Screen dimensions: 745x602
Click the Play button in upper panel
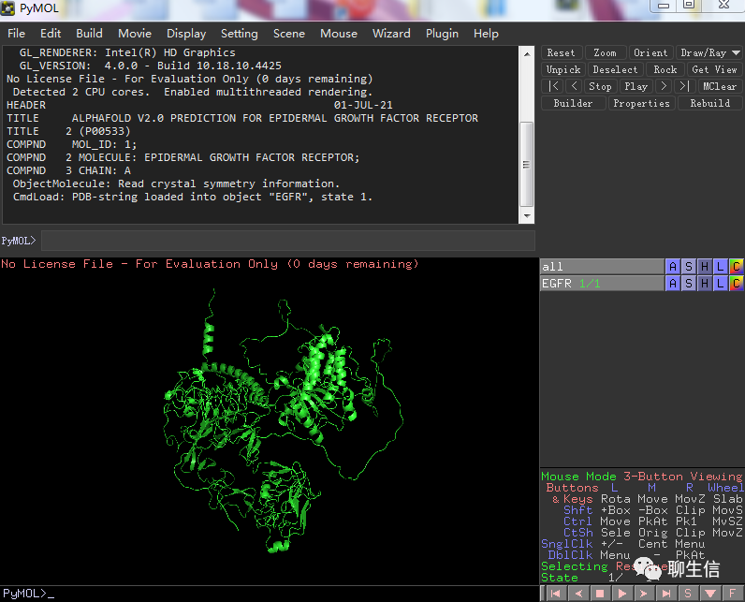tap(635, 86)
